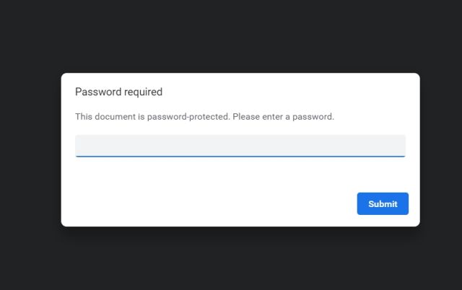Viewport: 462px width, 290px height.
Task: Click the white dialog area left of Submit
Action: click(217, 203)
